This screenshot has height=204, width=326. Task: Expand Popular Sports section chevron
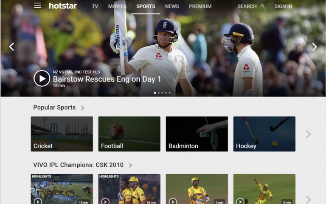point(82,108)
